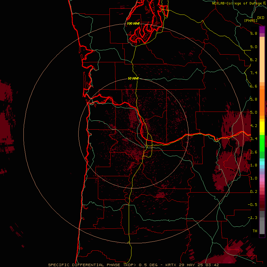Pick the purple swatch at legend top
Screen dimensions: 267x267
click(x=262, y=30)
